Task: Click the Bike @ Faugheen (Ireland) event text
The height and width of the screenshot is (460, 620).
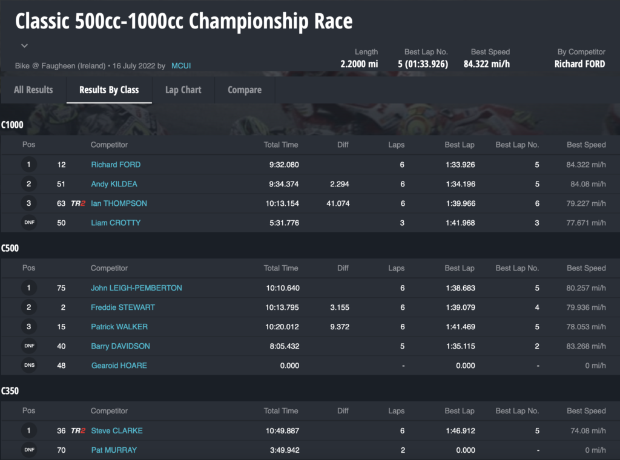Action: click(60, 65)
